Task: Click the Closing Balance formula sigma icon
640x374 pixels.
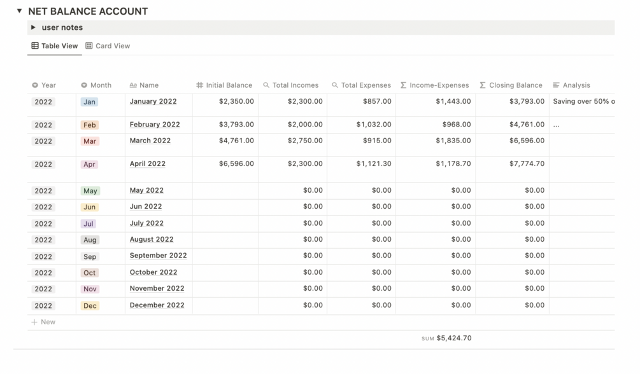Action: point(483,85)
